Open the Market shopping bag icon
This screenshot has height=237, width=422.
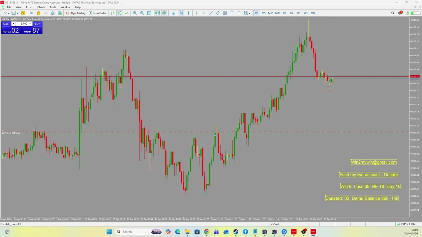pos(39,13)
